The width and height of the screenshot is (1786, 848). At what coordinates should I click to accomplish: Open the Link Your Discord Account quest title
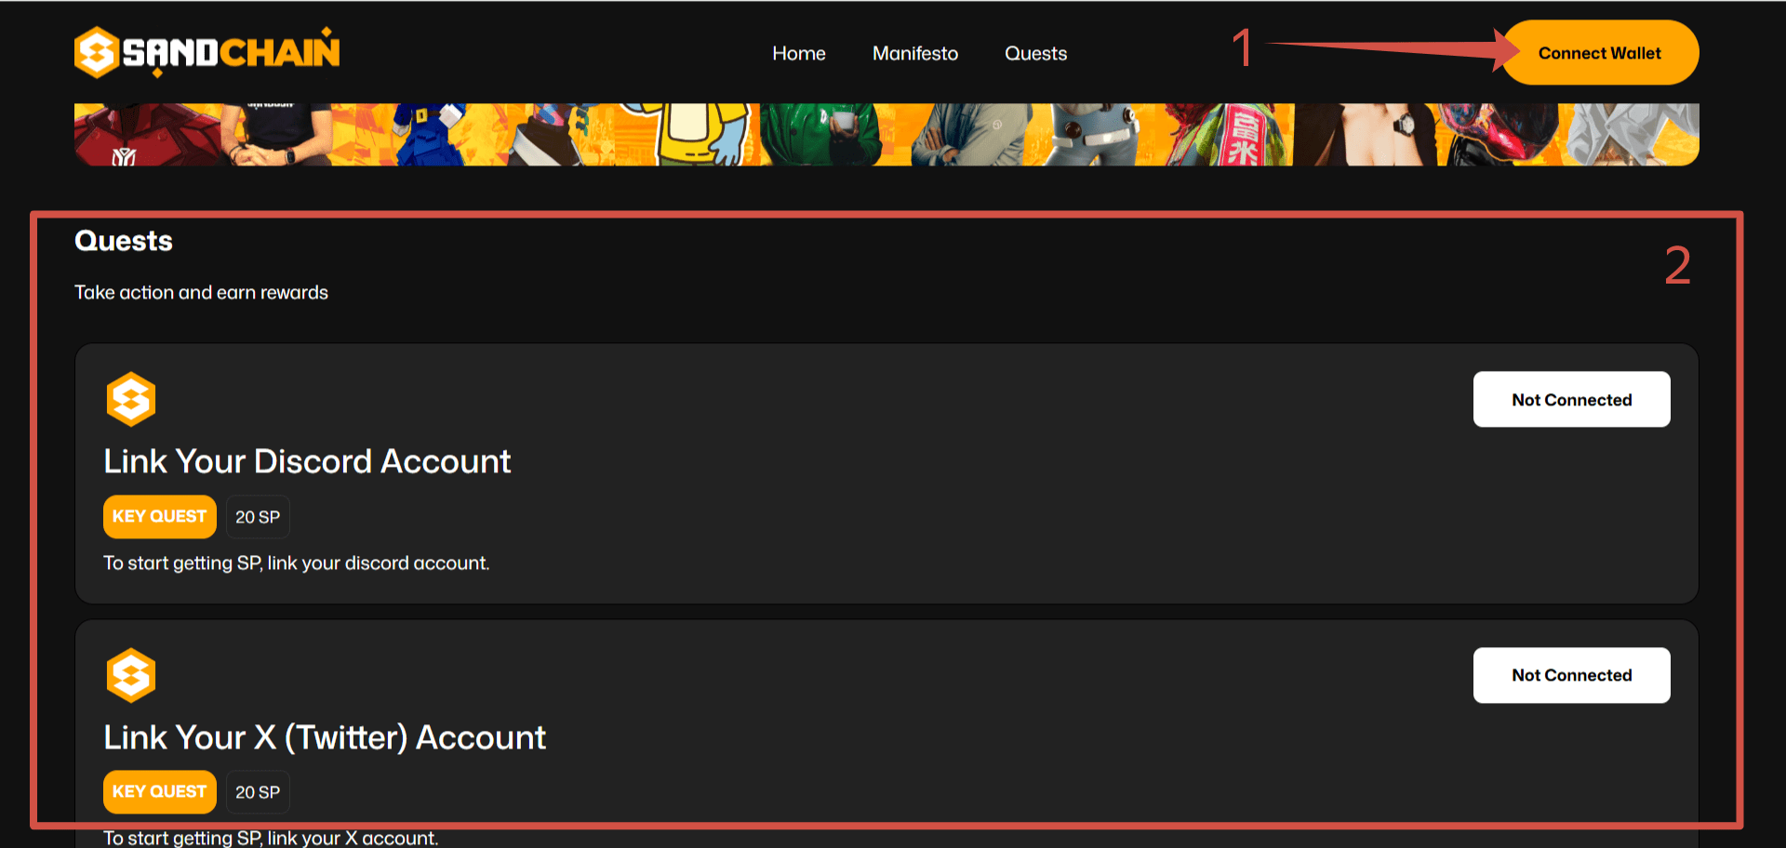click(x=307, y=461)
